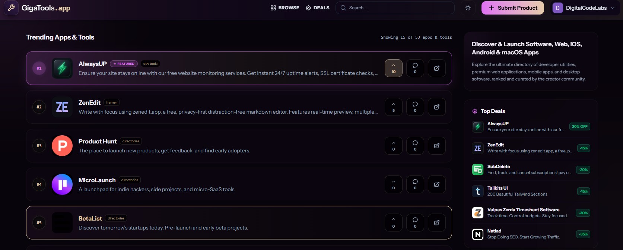
Task: Click the -15% badge for Tailkits UI
Action: point(584,192)
